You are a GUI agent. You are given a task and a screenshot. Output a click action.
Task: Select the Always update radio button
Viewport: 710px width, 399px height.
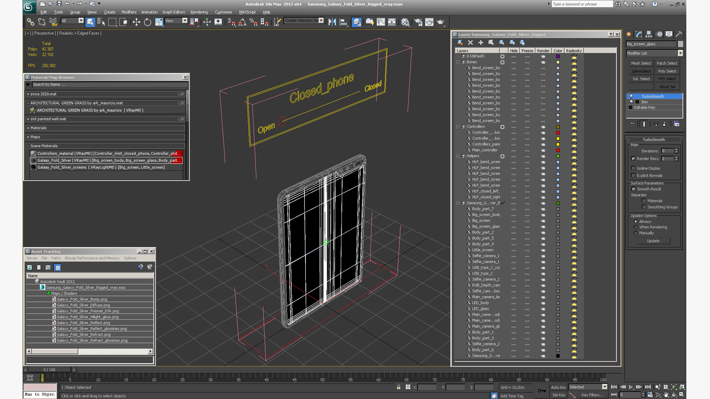(x=636, y=221)
